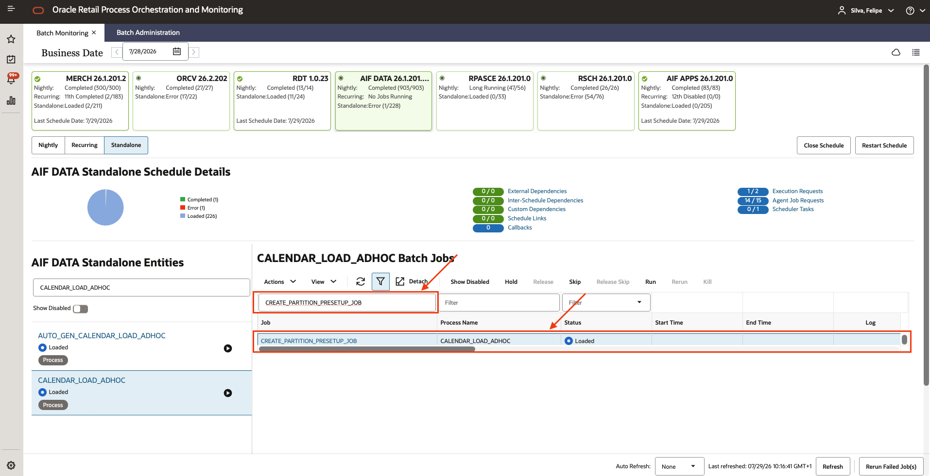Go to previous business date
Viewport: 930px width, 476px height.
(x=117, y=52)
